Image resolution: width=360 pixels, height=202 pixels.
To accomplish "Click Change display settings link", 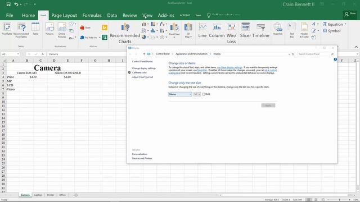I will click(x=144, y=68).
